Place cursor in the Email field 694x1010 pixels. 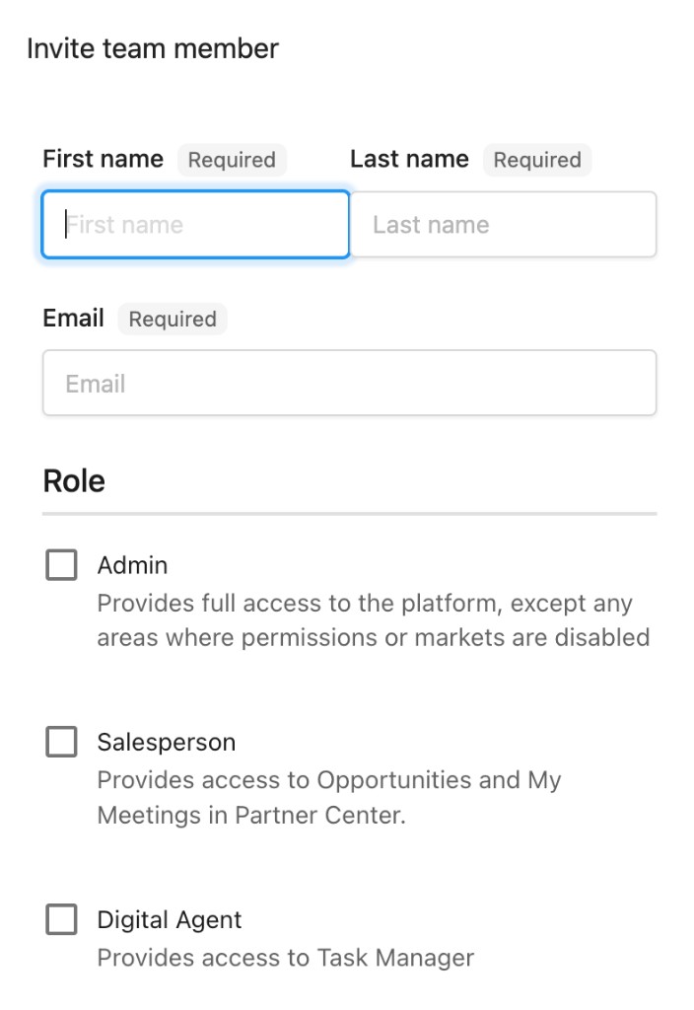click(x=350, y=383)
